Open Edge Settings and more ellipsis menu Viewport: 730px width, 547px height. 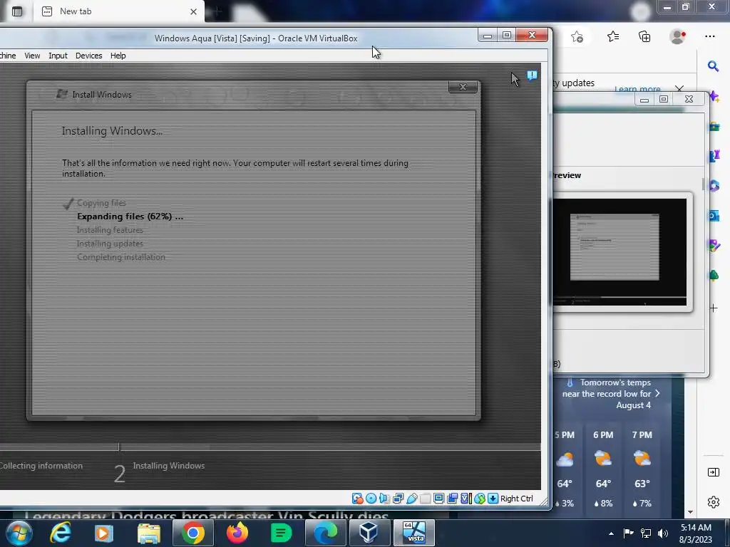pyautogui.click(x=710, y=37)
